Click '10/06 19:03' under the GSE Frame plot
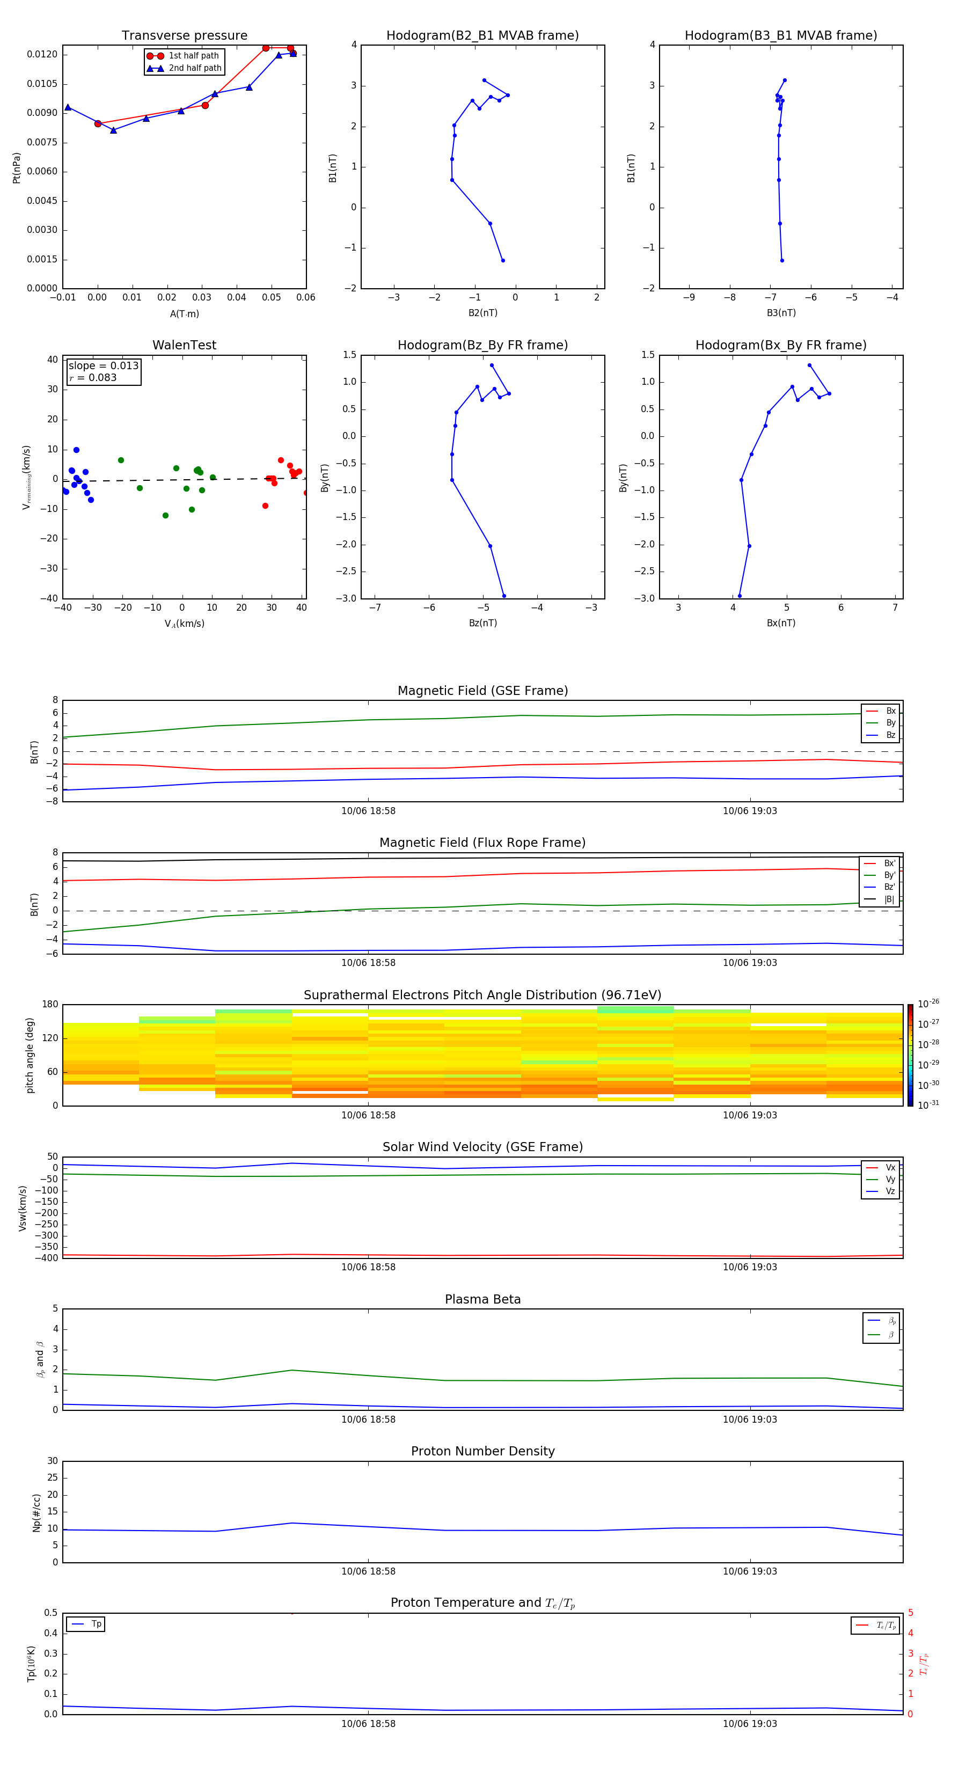Viewport: 966px width, 1771px height. tap(750, 811)
